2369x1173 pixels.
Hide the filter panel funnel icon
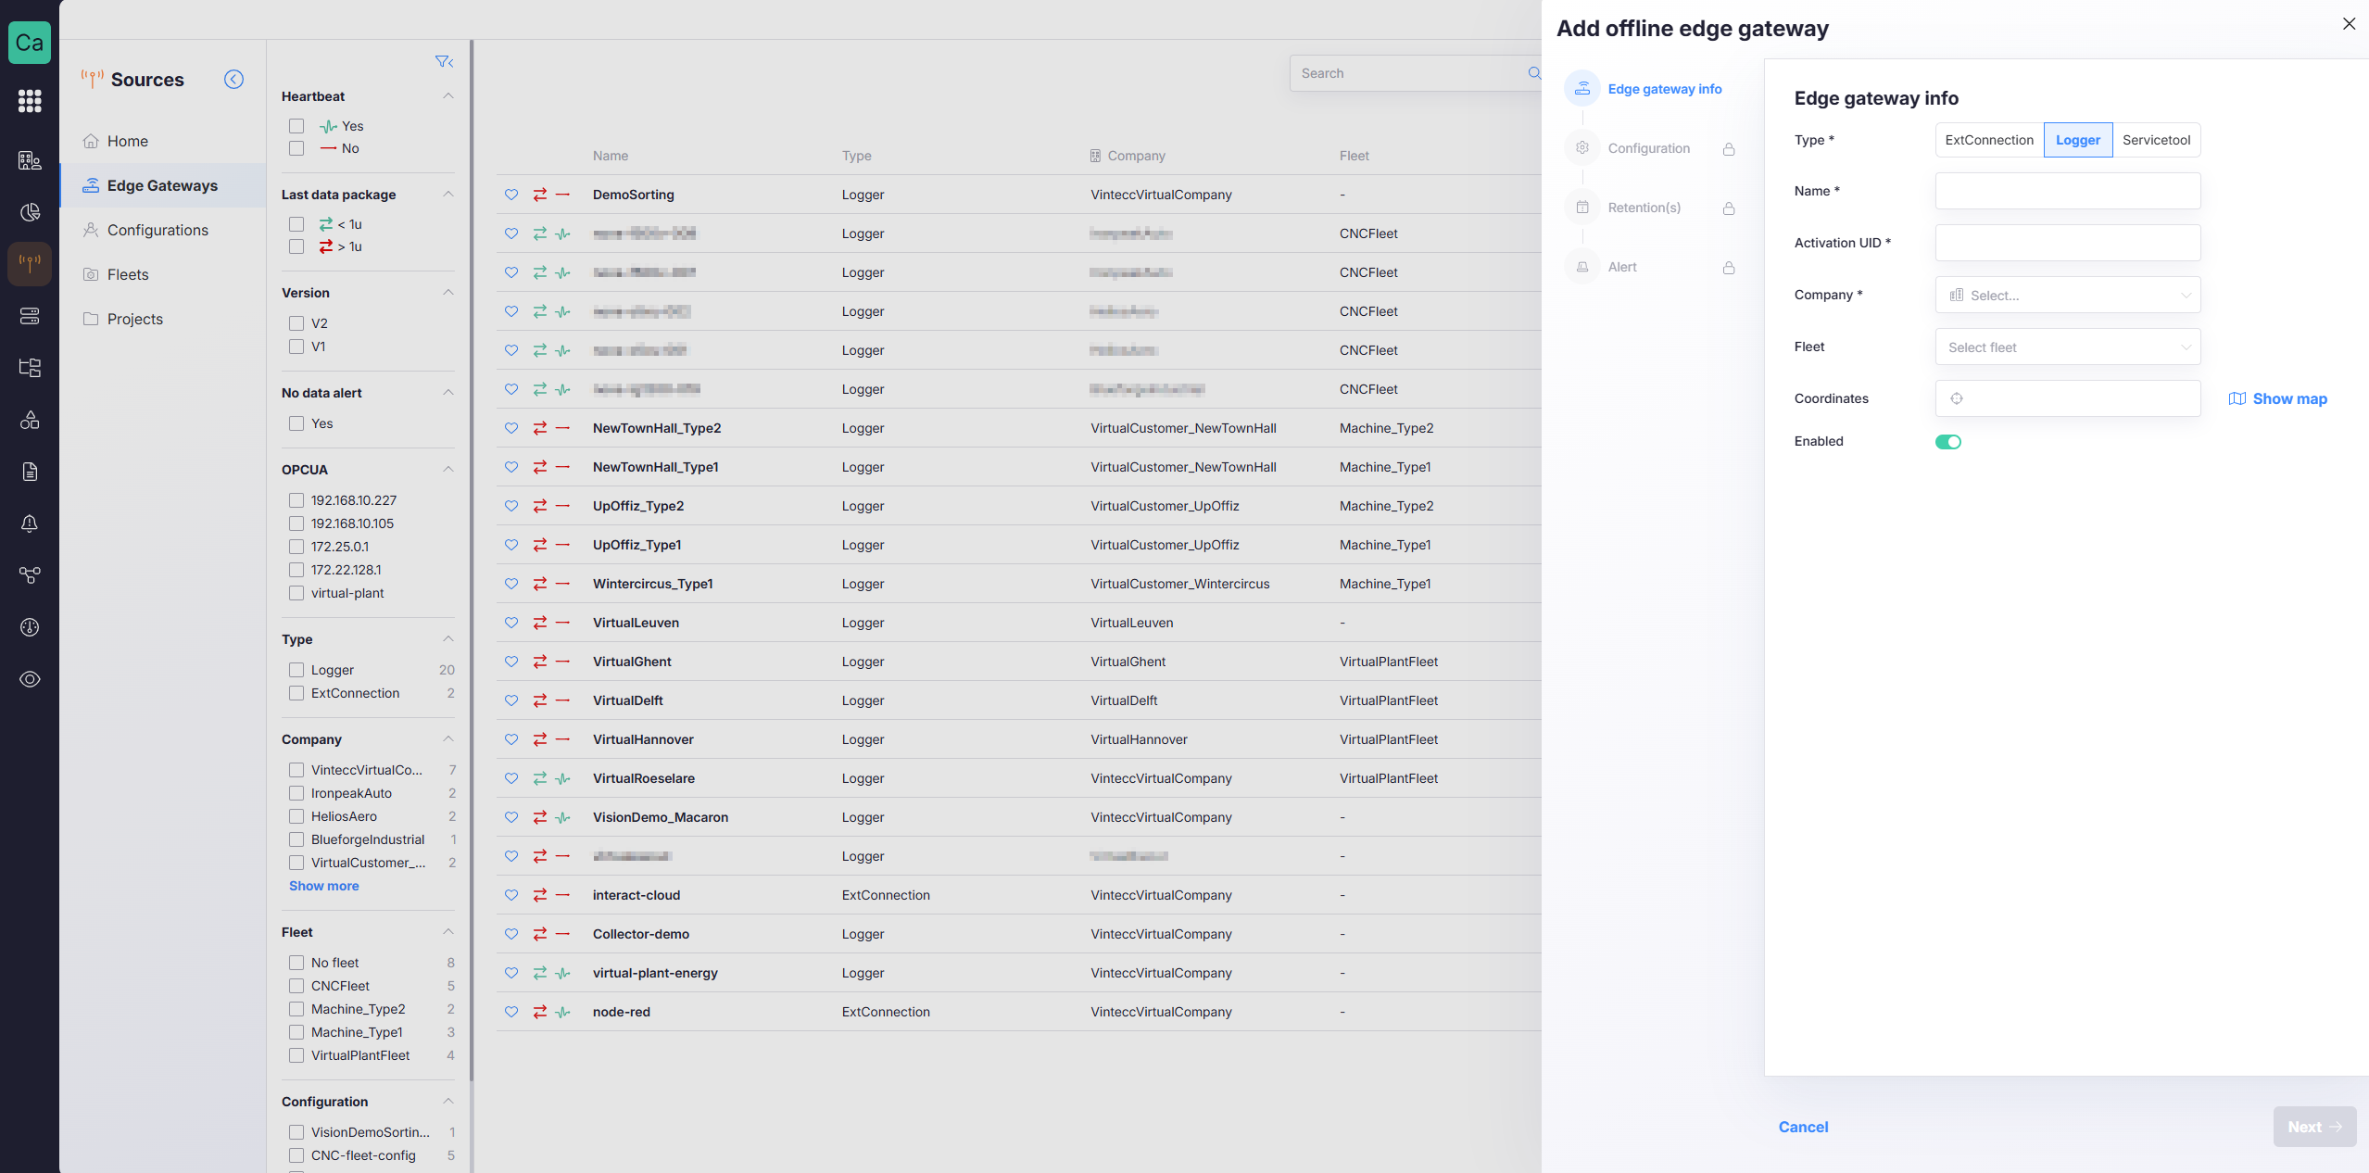444,61
